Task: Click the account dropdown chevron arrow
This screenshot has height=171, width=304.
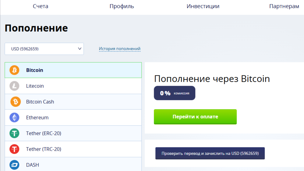Action: click(x=80, y=49)
